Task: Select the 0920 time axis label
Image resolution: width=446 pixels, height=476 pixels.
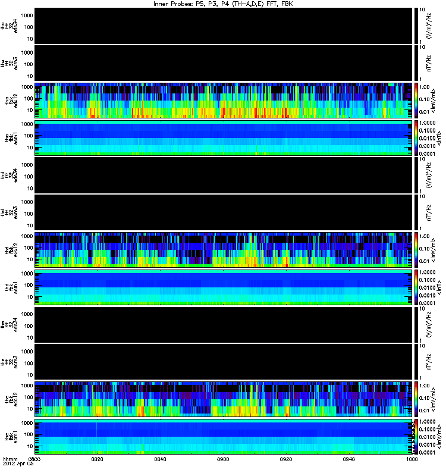Action: click(286, 459)
